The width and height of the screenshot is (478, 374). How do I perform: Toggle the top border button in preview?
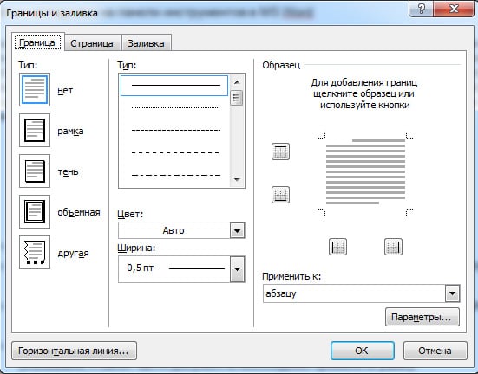click(280, 152)
